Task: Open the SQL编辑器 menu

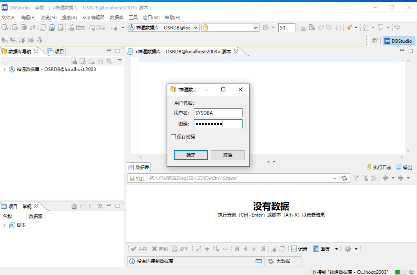Action: (93, 18)
